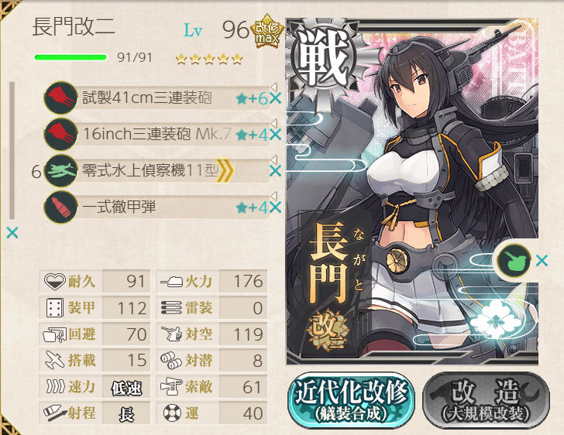Unequip 一式徹甲弾 with its X mark
Image resolution: width=564 pixels, height=435 pixels.
tap(275, 207)
